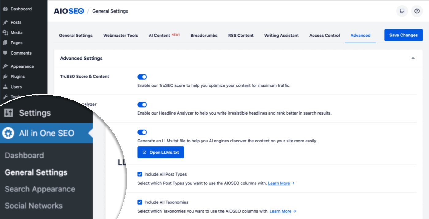Click the Settings sliders icon
Viewport: 429px width, 219px height.
(x=9, y=113)
